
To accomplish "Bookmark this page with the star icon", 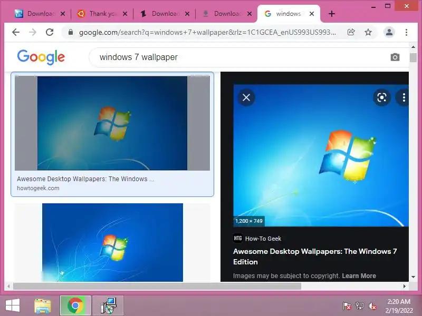I will point(368,32).
